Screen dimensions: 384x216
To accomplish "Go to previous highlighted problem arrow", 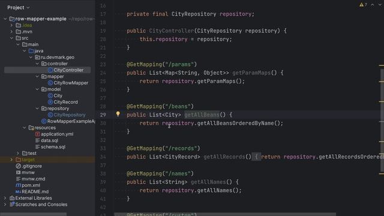I will pyautogui.click(x=373, y=5).
